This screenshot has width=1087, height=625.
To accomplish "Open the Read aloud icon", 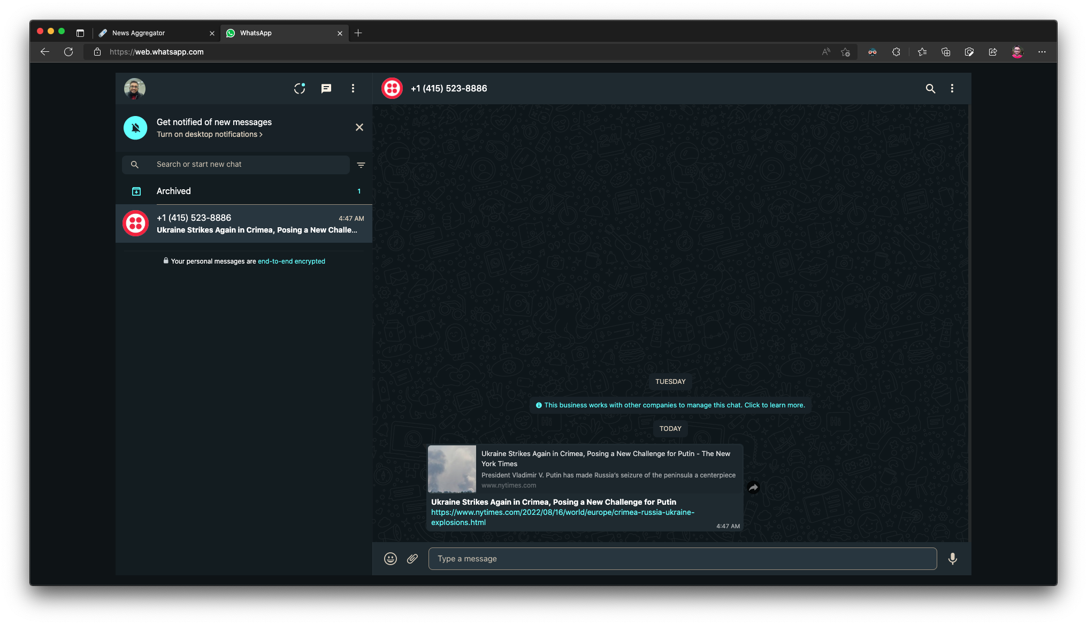I will tap(826, 52).
